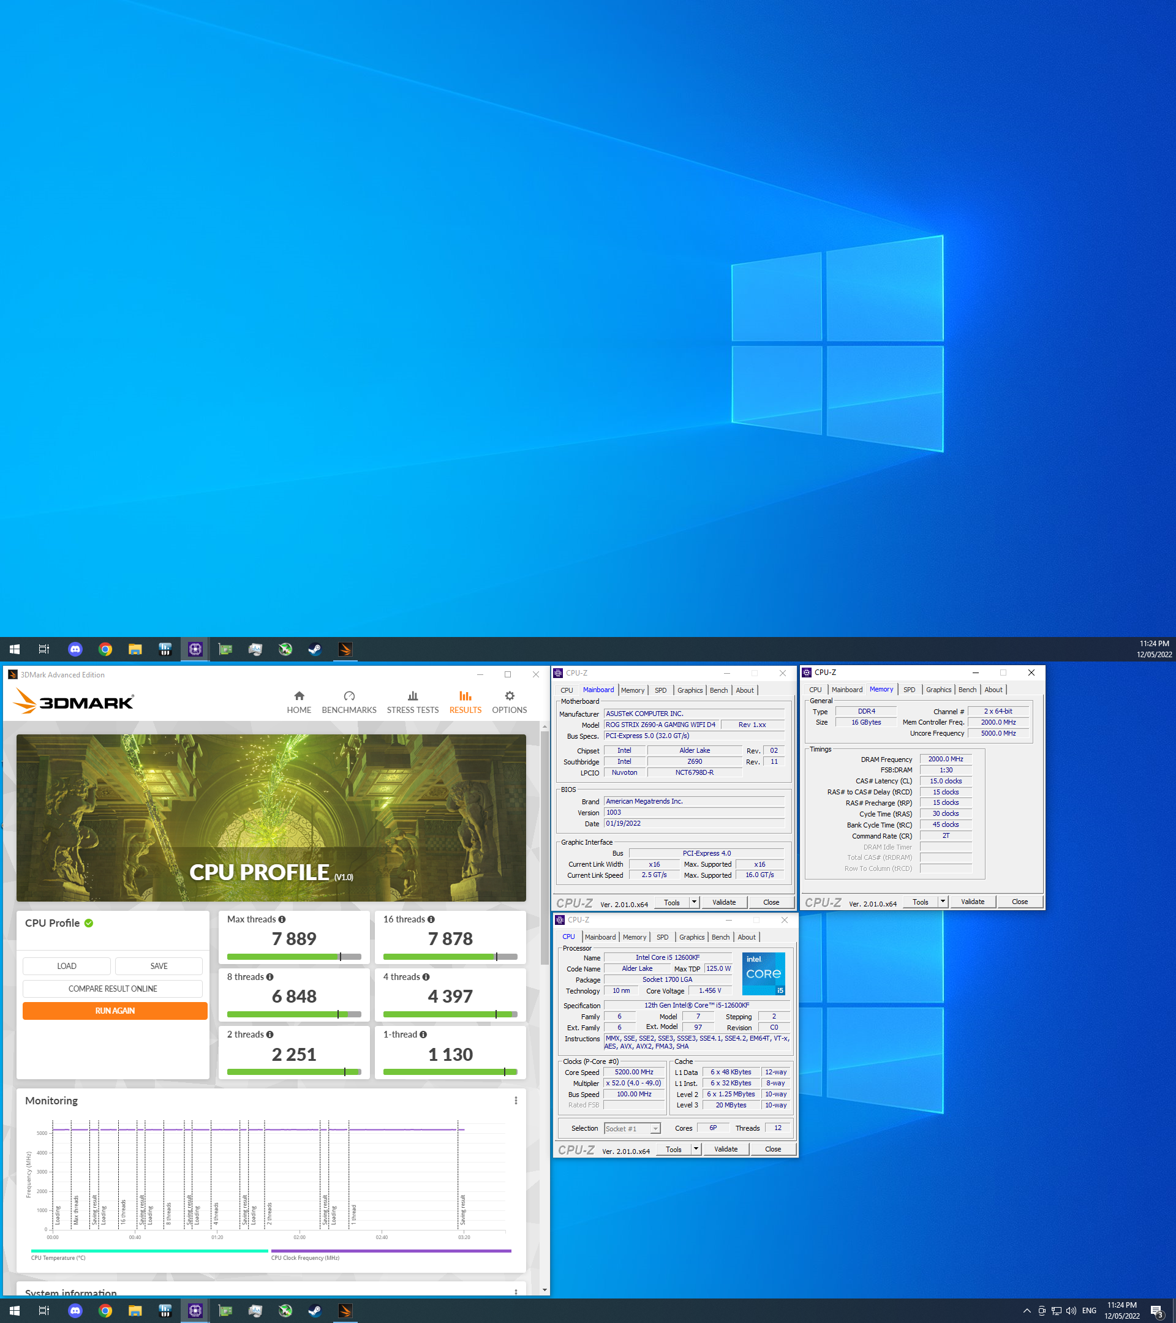Click the 3DMark results vertical scrollbar
This screenshot has height=1323, width=1176.
pos(545,848)
